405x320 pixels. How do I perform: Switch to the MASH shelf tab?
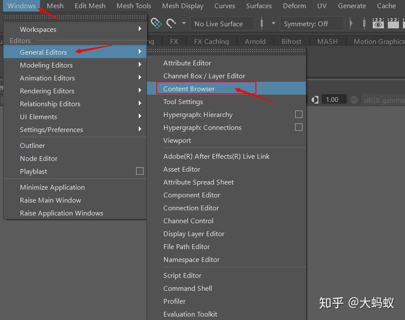327,41
